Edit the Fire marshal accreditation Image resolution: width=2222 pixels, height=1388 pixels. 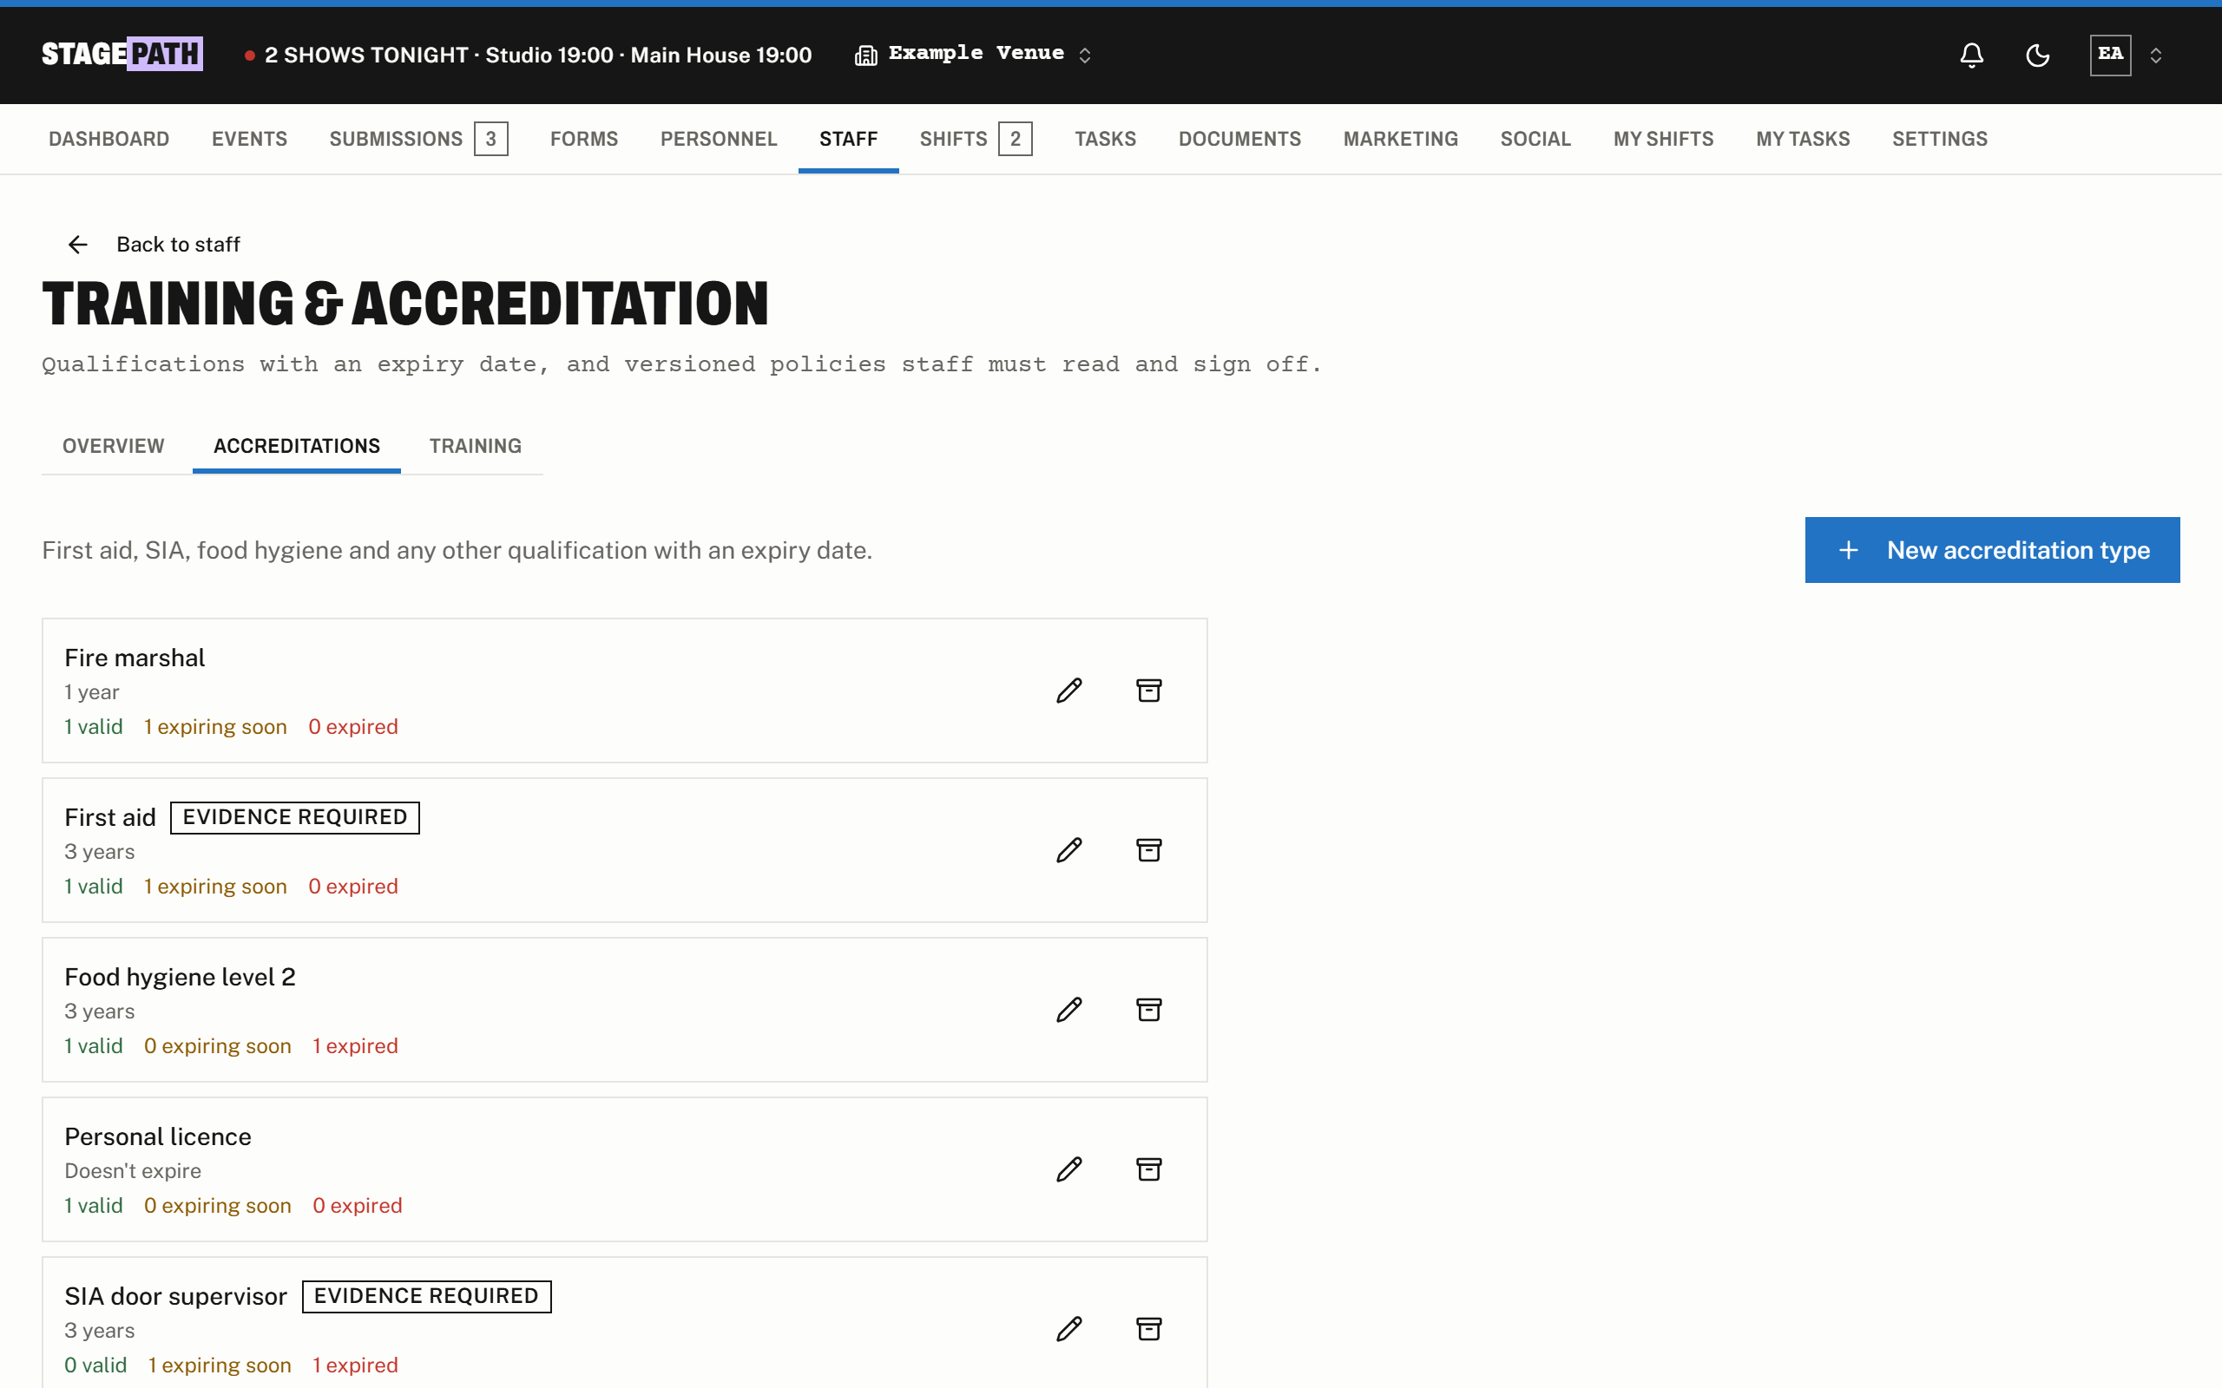[x=1068, y=691]
